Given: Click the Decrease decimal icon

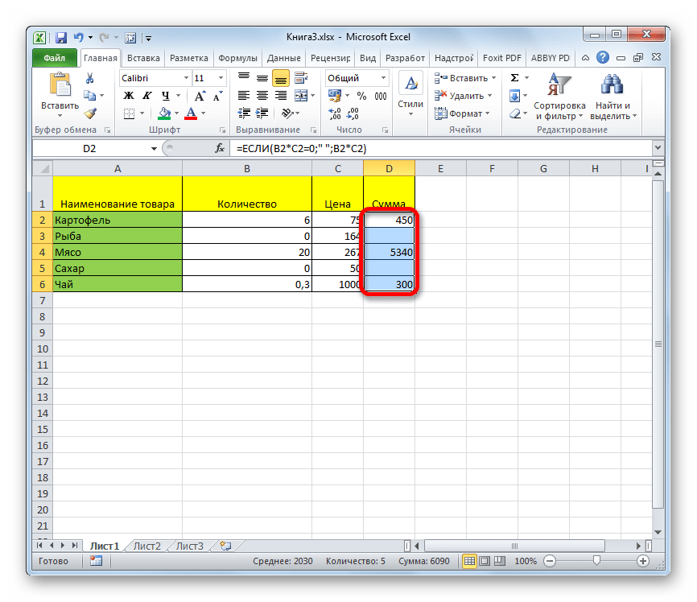Looking at the screenshot, I should (x=353, y=113).
